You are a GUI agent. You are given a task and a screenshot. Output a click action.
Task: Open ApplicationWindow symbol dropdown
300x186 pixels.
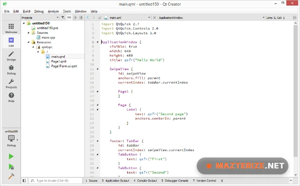pos(264,18)
